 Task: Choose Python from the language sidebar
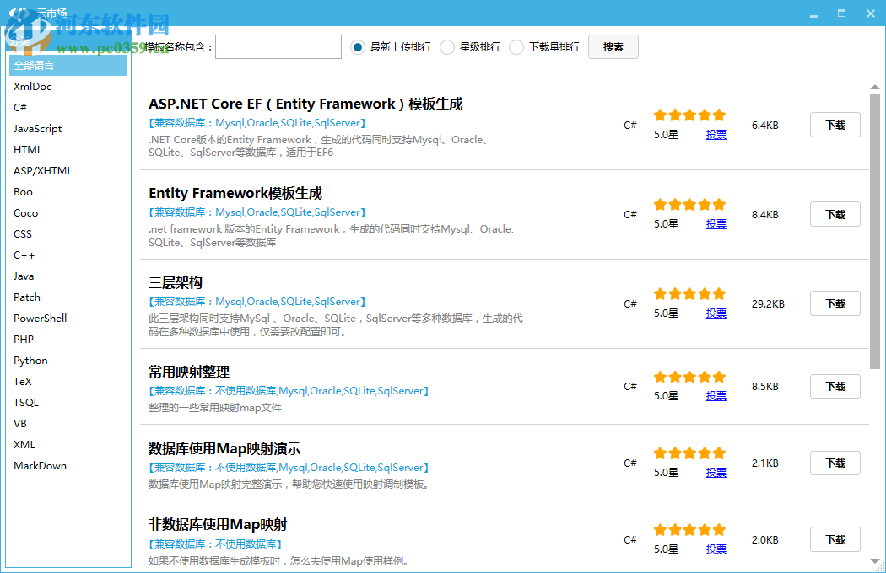[x=31, y=361]
